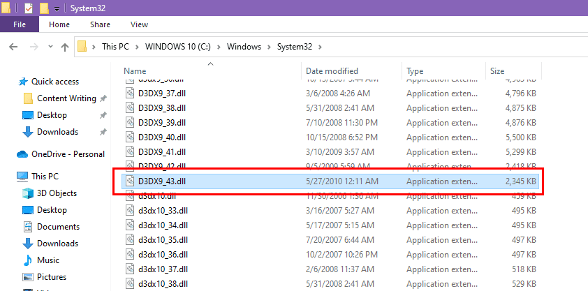
Task: Click date 5/27/2010 12:11 AM cell
Action: [x=342, y=181]
